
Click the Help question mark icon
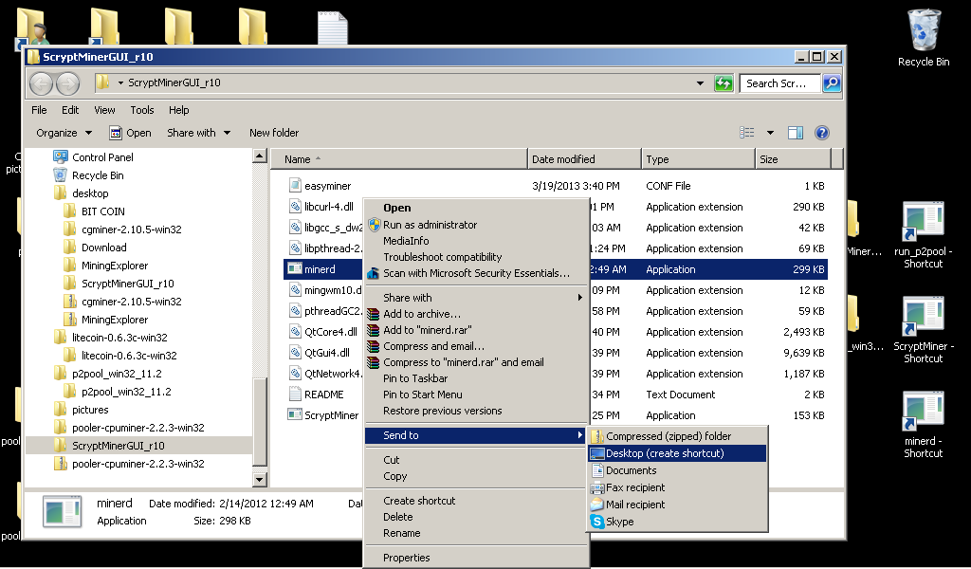(x=822, y=133)
